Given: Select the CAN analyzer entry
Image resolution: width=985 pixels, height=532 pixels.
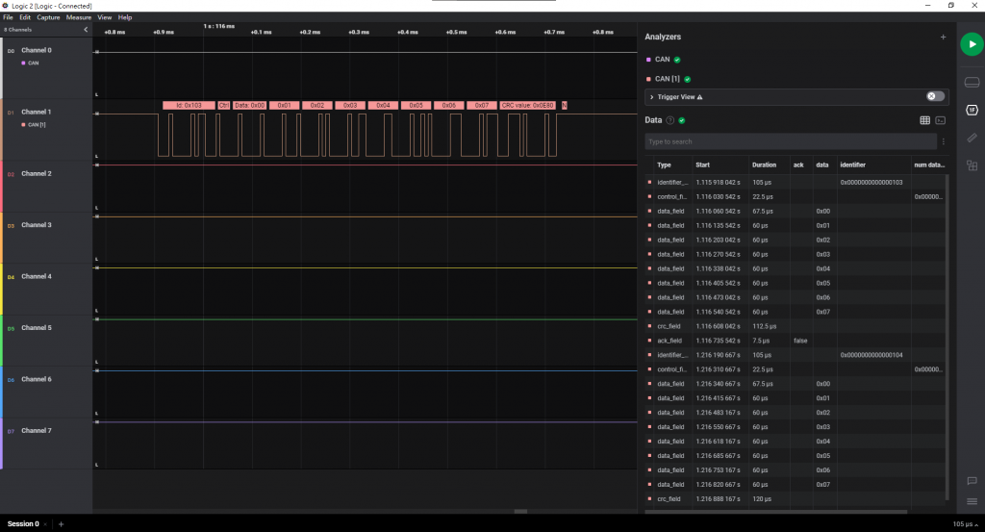Looking at the screenshot, I should coord(662,60).
